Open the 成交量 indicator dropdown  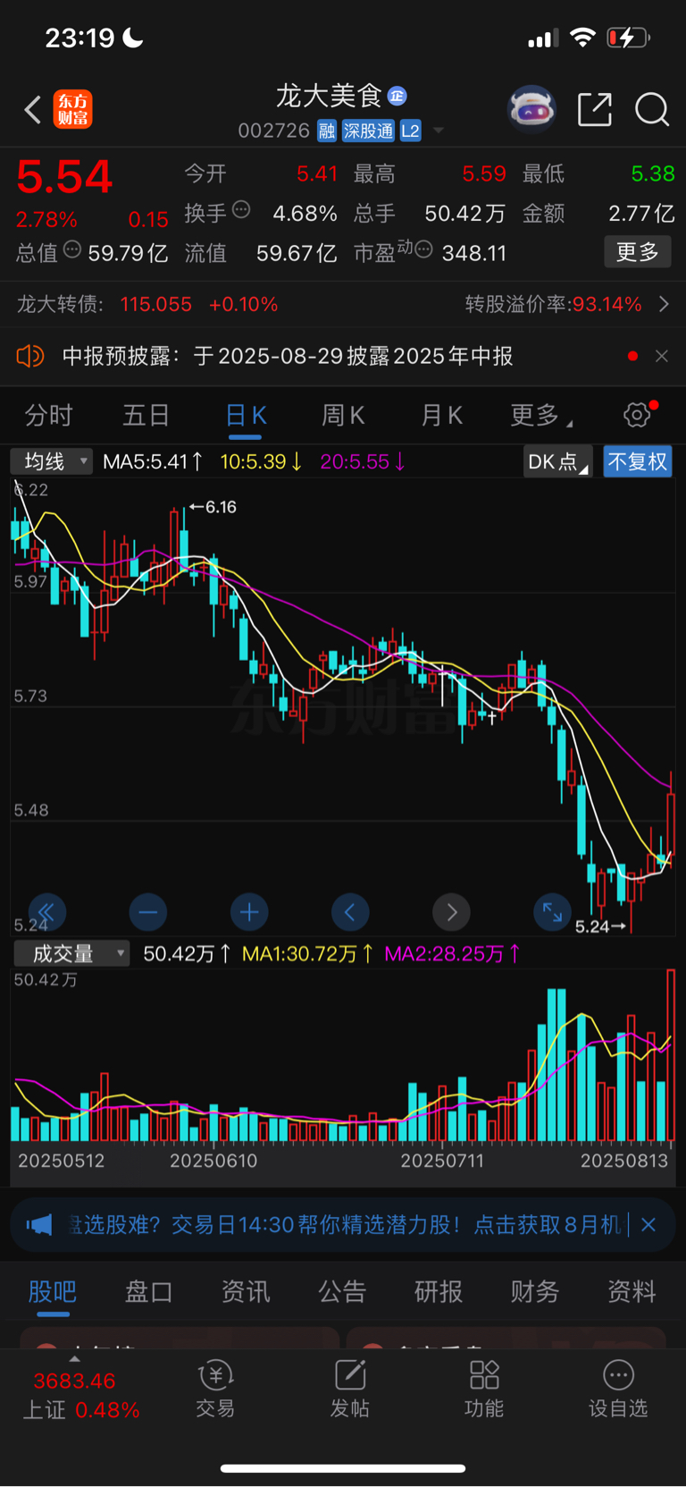pos(71,954)
